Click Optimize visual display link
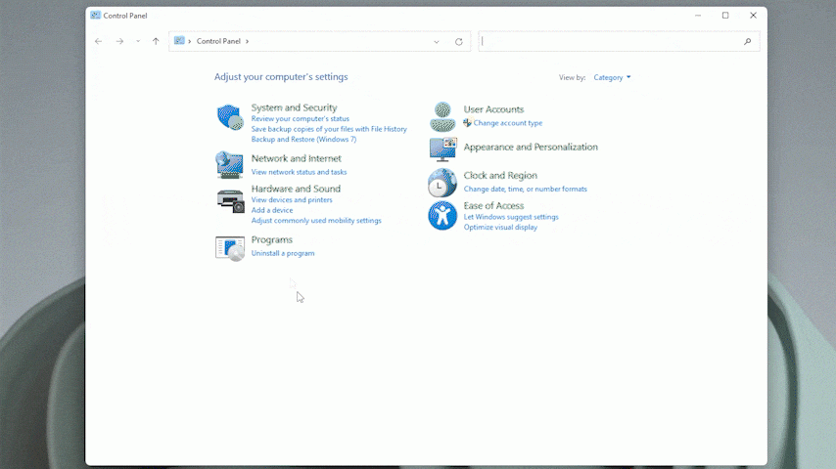 [x=500, y=228]
